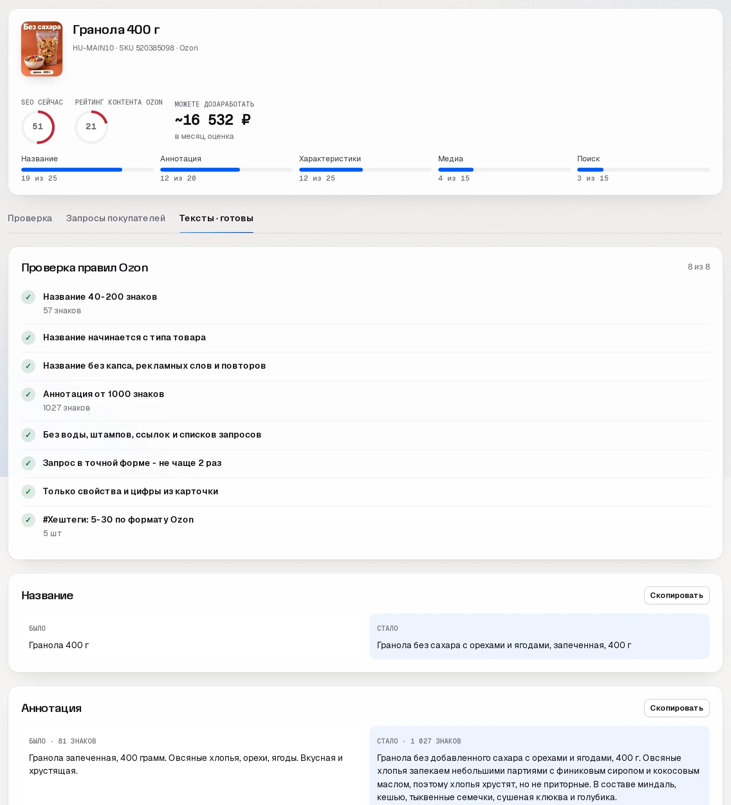This screenshot has width=731, height=805.
Task: Click checkmark for Без воды, штампов rule
Action: [x=28, y=435]
